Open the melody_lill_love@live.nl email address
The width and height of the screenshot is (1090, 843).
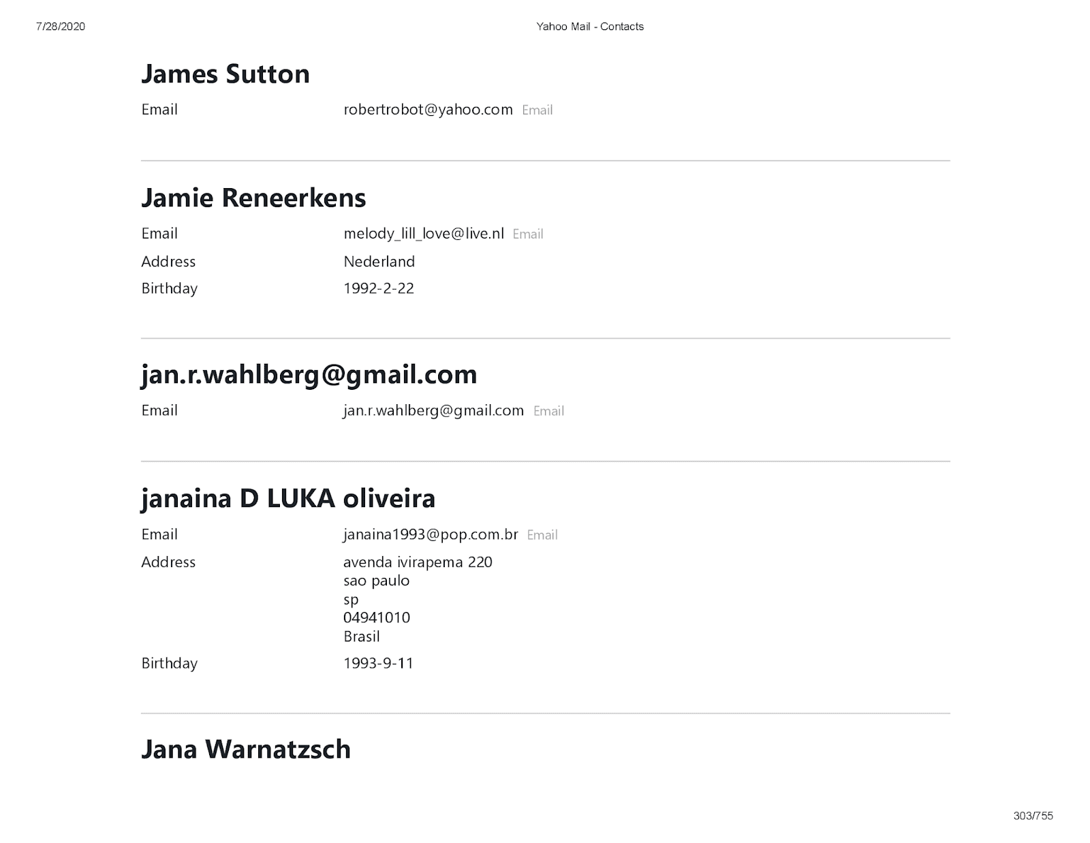[x=424, y=234]
